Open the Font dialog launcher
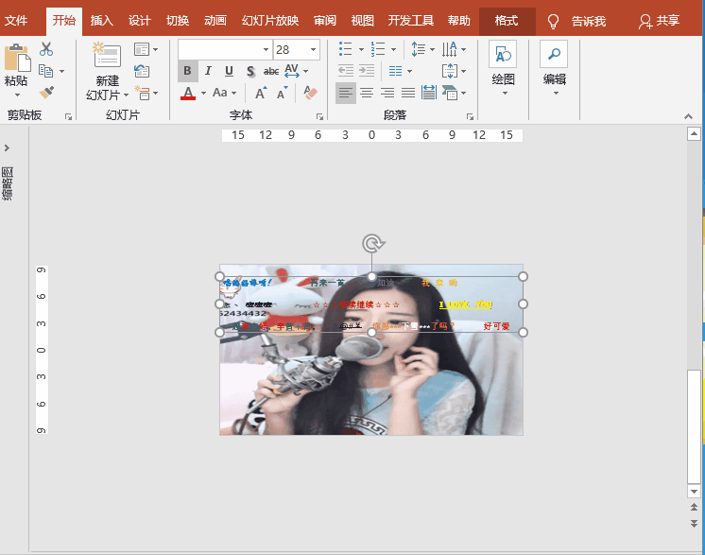 tap(319, 116)
